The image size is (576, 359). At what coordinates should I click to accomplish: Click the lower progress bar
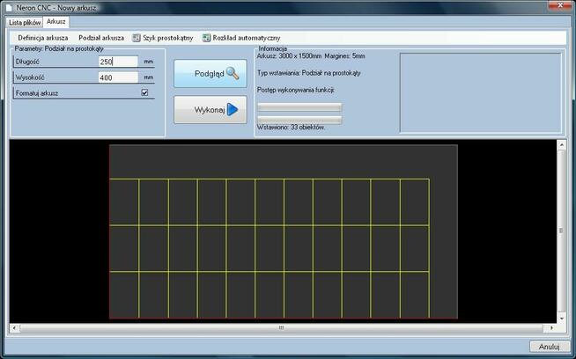(x=299, y=119)
